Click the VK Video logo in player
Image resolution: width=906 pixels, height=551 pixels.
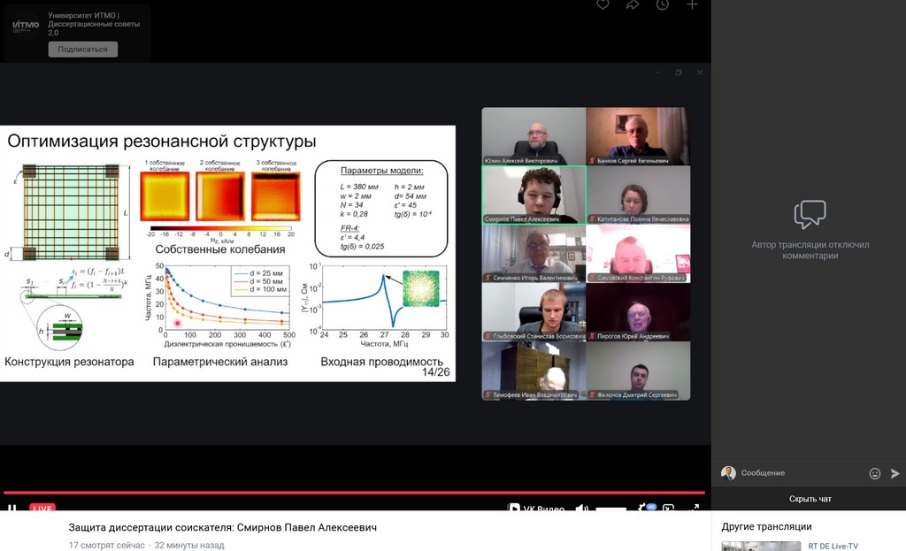point(536,509)
